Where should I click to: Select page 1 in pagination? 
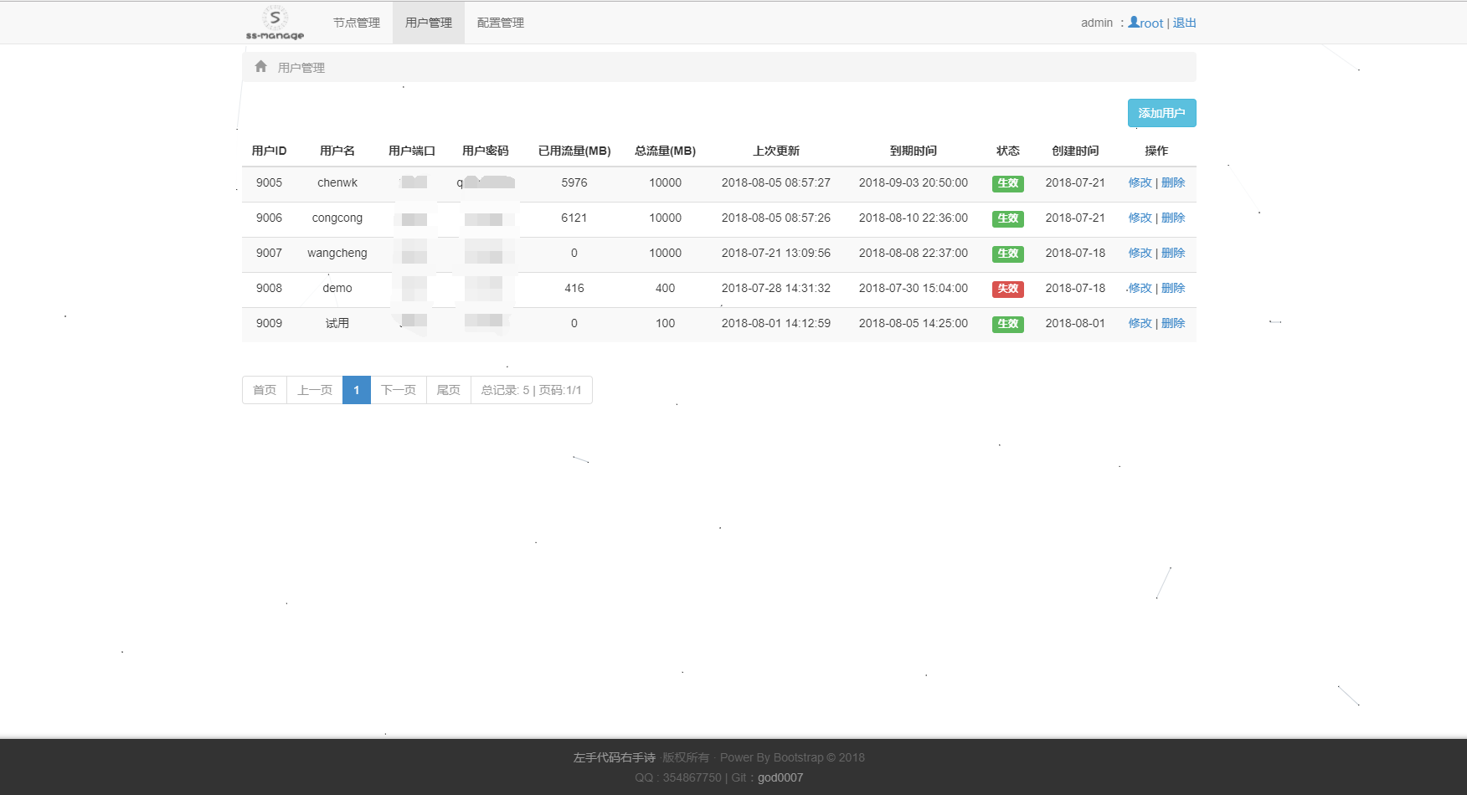pos(357,390)
